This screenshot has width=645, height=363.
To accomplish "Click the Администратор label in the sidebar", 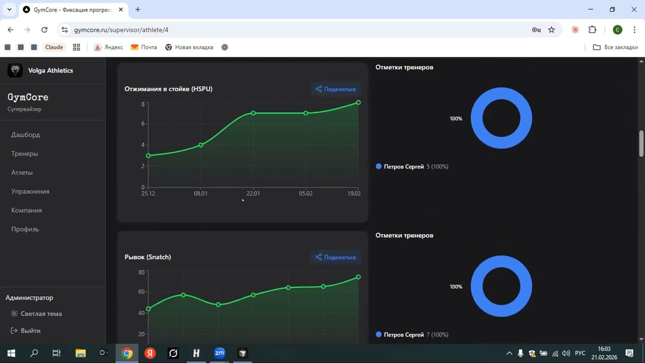I will [x=29, y=298].
